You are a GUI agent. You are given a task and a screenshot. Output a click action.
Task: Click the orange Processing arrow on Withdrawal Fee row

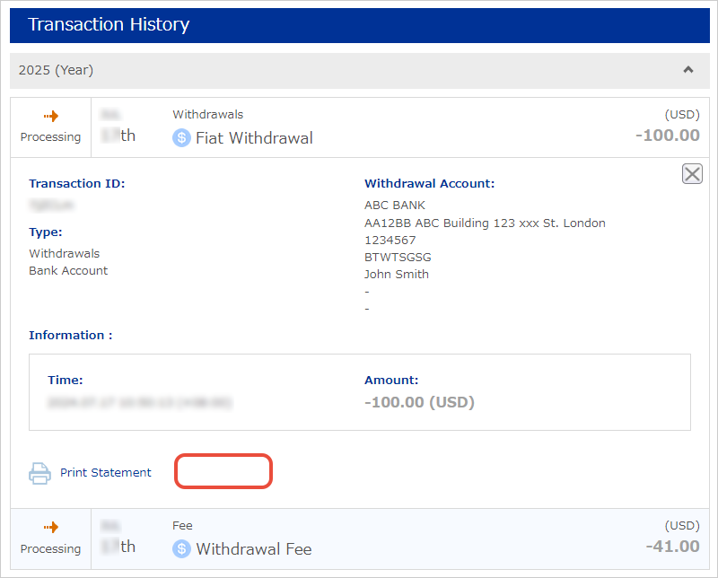pos(51,528)
